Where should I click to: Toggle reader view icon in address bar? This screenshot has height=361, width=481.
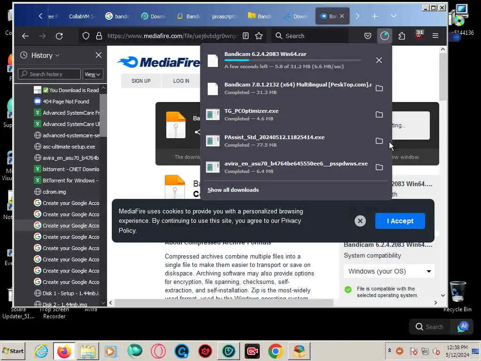(245, 36)
